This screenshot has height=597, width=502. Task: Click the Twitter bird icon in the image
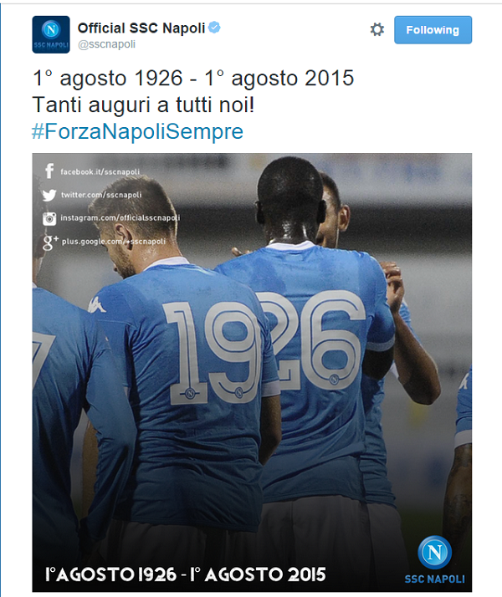tap(49, 195)
